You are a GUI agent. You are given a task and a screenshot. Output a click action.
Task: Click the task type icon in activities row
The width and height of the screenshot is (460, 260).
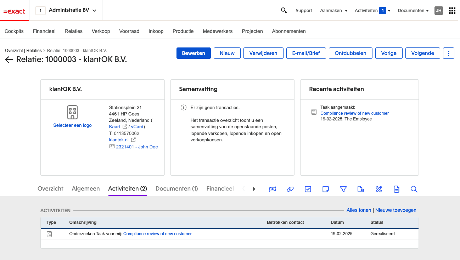click(49, 234)
